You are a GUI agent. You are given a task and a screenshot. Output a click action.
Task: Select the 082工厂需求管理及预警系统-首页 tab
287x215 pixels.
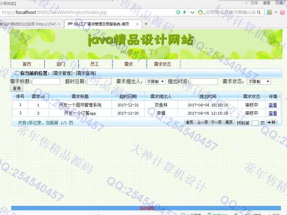[103, 24]
